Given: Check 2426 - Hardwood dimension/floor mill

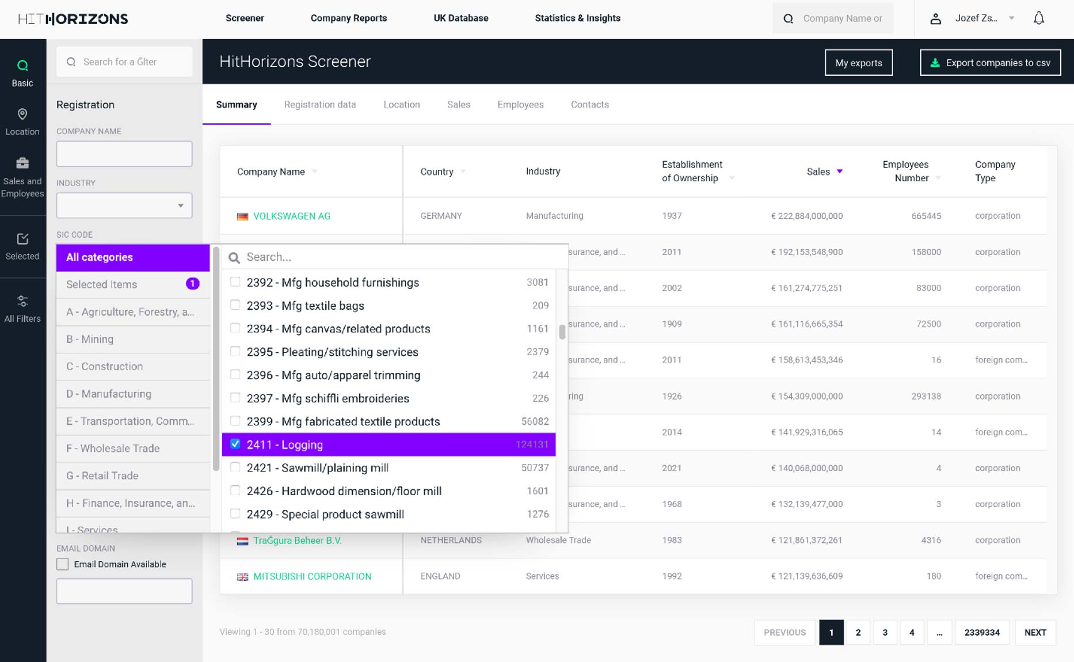Looking at the screenshot, I should pyautogui.click(x=235, y=490).
